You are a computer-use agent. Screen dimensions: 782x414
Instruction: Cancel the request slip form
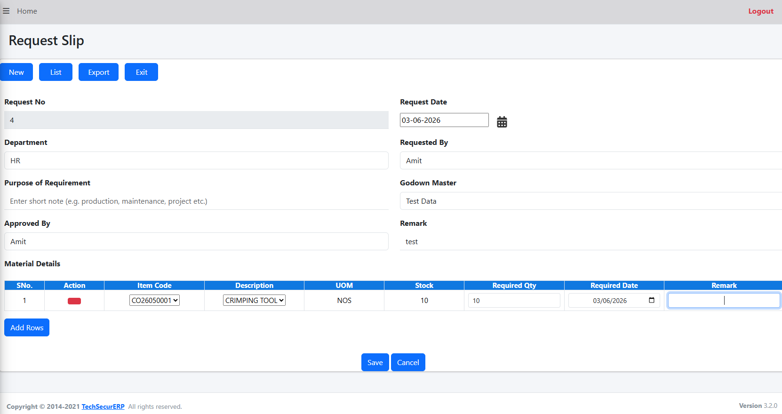[x=408, y=362]
